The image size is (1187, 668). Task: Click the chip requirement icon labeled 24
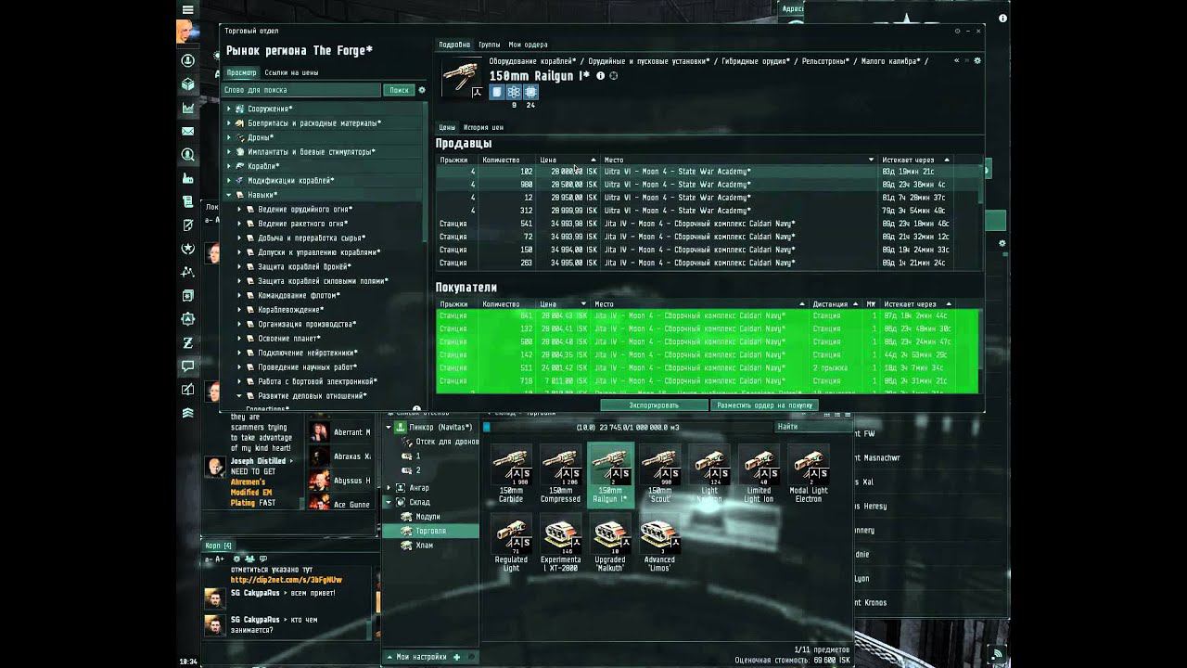tap(530, 92)
